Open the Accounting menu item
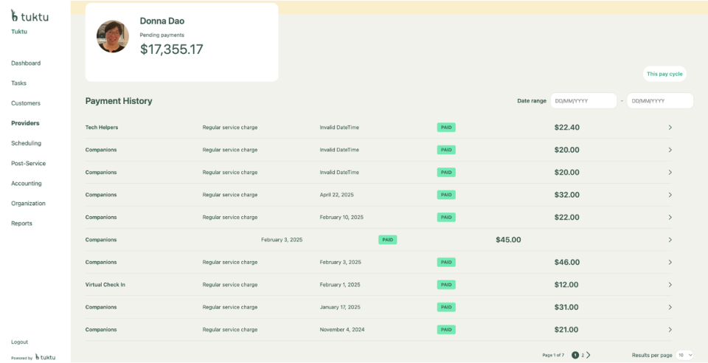 pyautogui.click(x=27, y=183)
